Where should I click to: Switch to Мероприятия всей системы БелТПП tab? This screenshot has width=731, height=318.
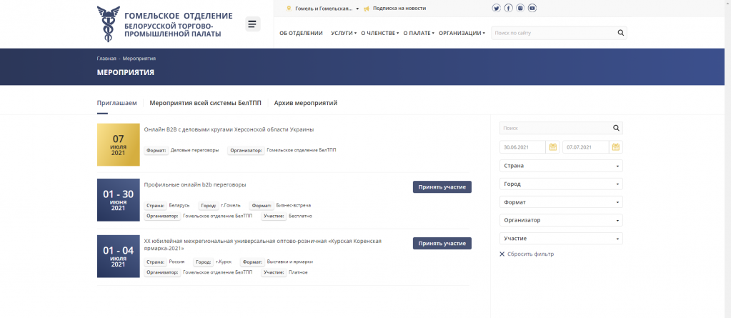tap(206, 103)
